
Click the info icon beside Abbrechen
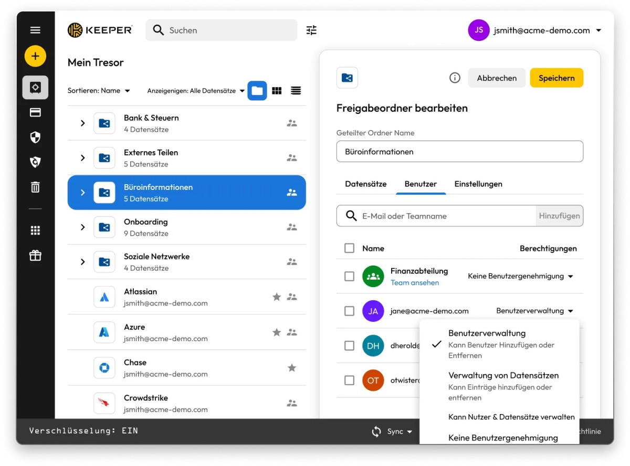pos(455,78)
